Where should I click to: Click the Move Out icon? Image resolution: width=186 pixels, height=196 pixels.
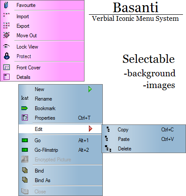pyautogui.click(x=7, y=35)
